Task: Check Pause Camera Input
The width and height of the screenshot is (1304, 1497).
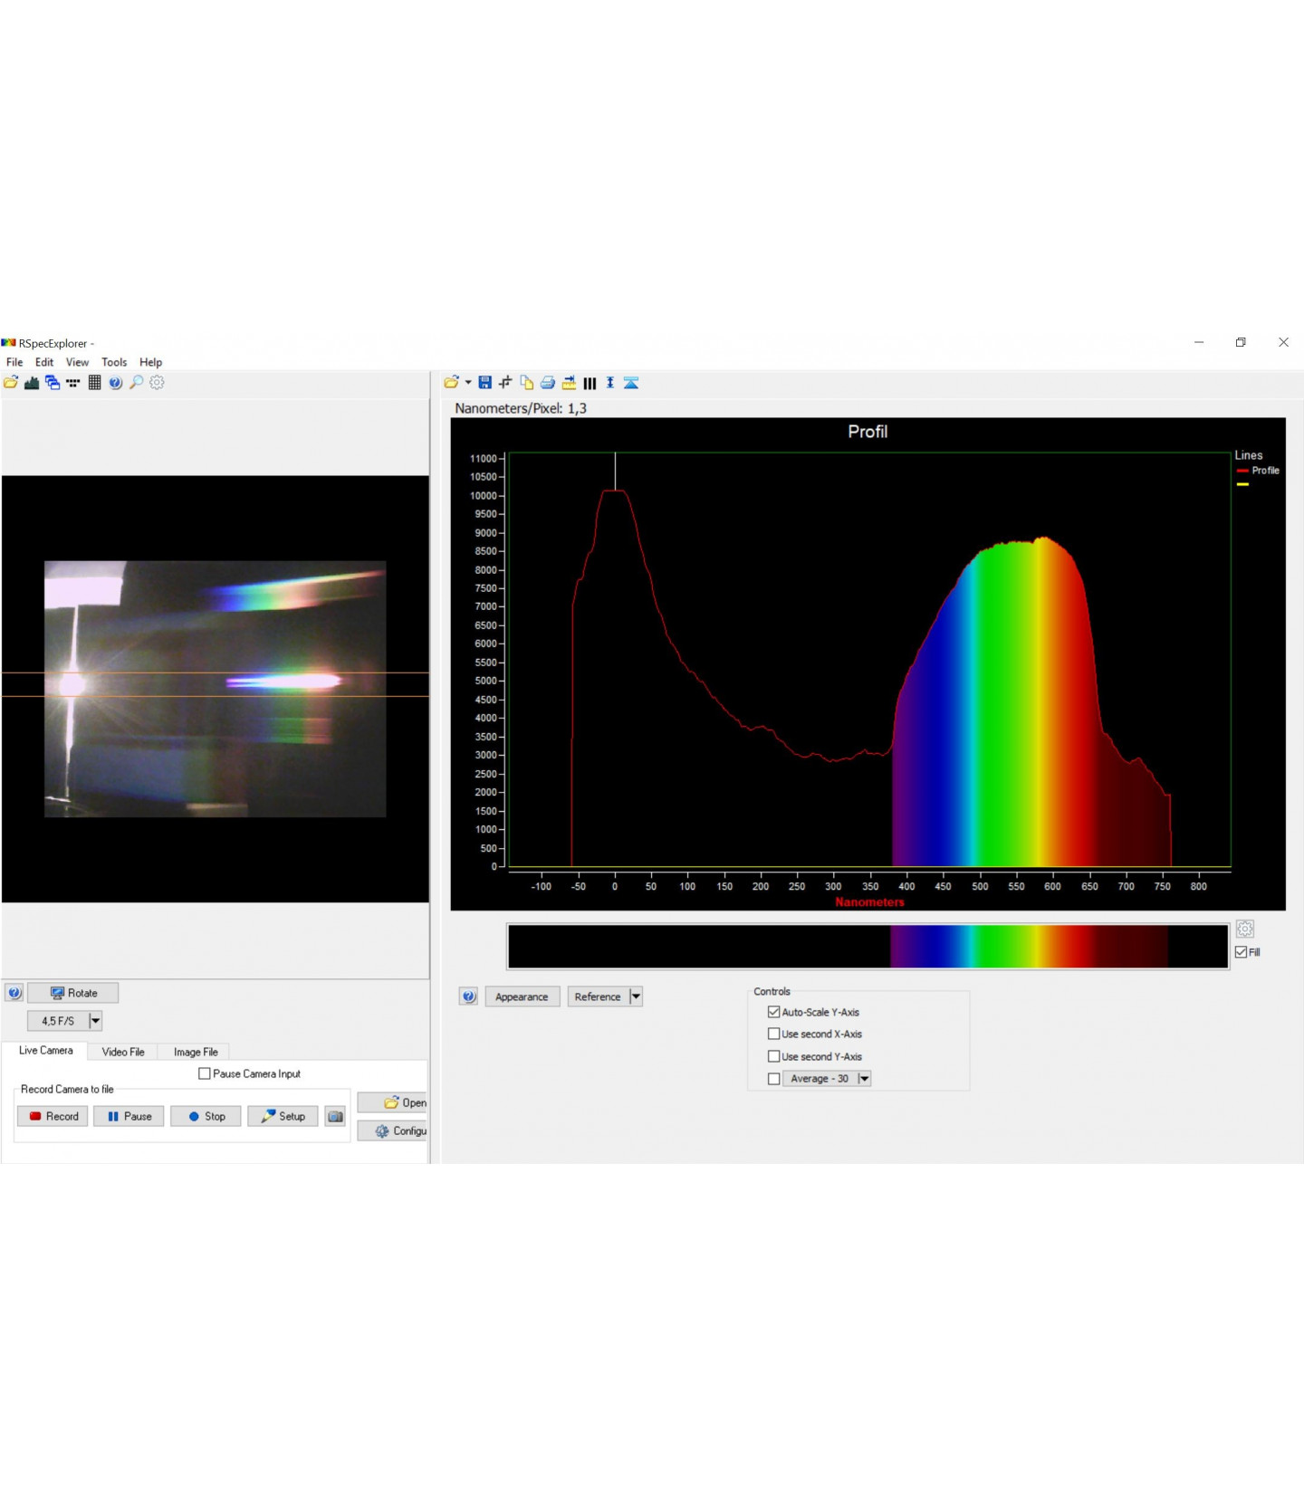Action: click(x=204, y=1073)
